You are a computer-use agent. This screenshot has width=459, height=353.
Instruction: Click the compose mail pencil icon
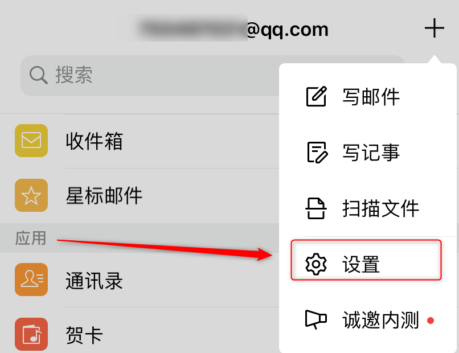[316, 96]
